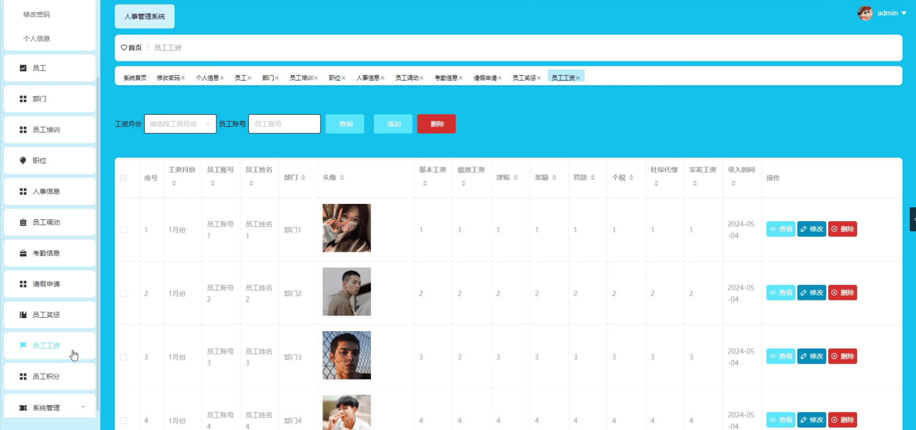Edit row 2 with 修改 button
The image size is (916, 430).
pyautogui.click(x=812, y=293)
